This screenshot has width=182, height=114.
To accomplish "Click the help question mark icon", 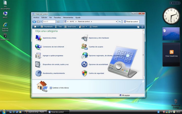I will click(x=142, y=27).
